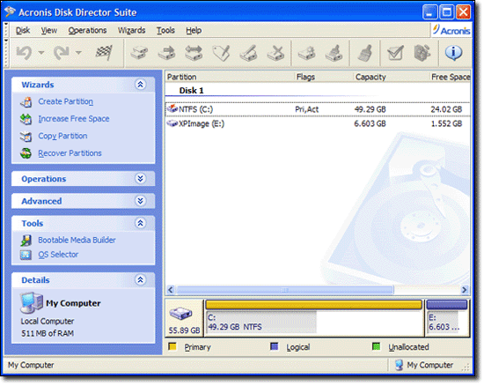Click the paintbrush Wipe toolbar icon
Image resolution: width=484 pixels, height=386 pixels.
[x=364, y=53]
